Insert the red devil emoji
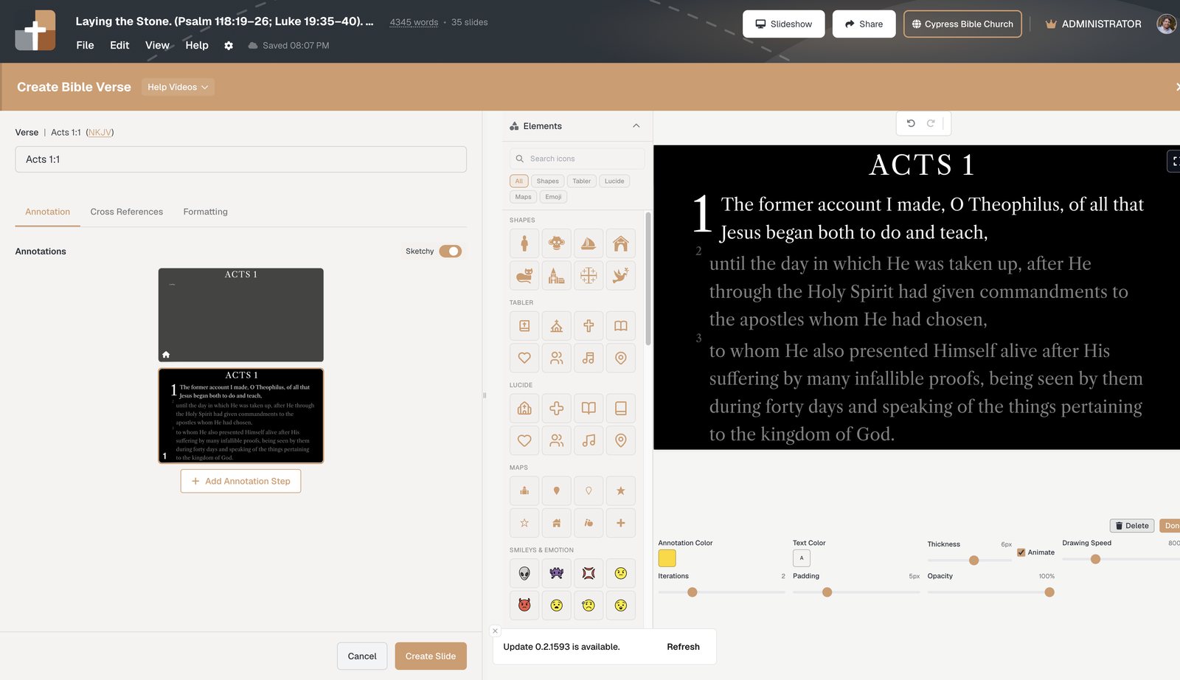 point(524,606)
